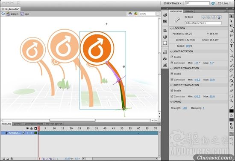235x161 pixels.
Task: Switch to the Output tab
Action: (x=18, y=124)
